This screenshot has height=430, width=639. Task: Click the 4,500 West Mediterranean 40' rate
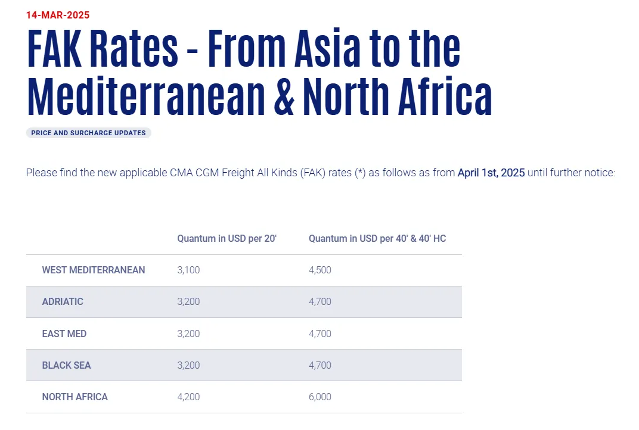click(320, 270)
